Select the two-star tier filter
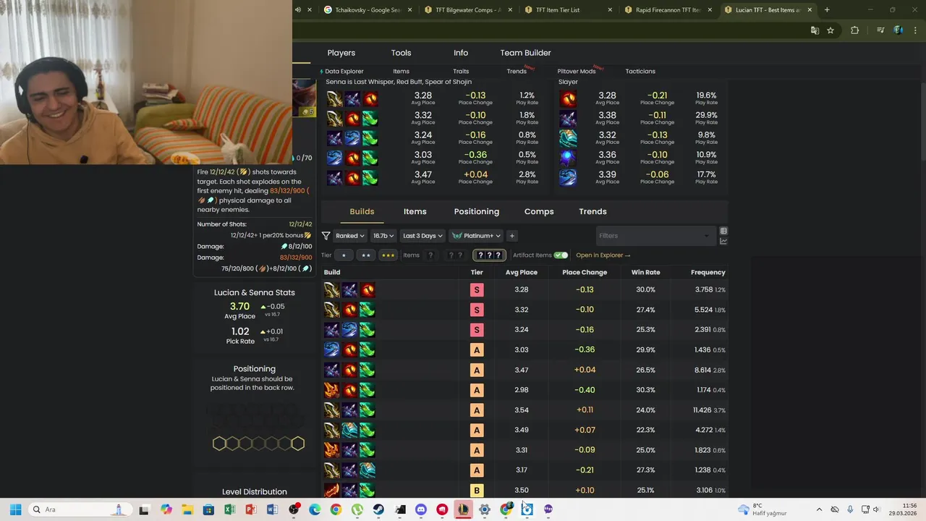Screen dimensions: 926x521 point(366,255)
